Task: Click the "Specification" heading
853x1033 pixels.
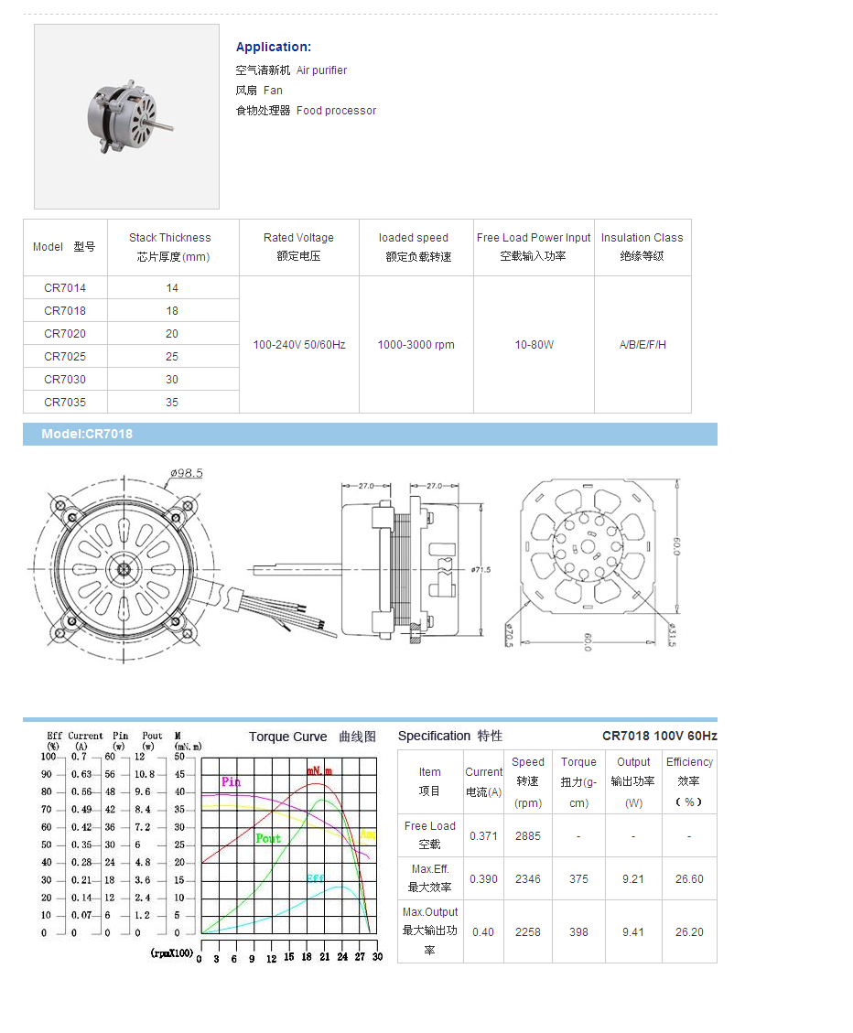Action: (435, 736)
